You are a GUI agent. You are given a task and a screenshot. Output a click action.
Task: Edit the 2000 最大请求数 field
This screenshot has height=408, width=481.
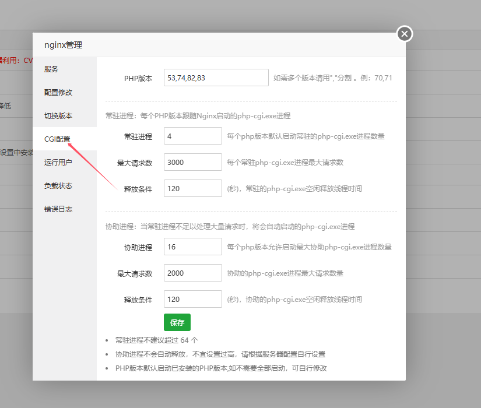pos(193,273)
